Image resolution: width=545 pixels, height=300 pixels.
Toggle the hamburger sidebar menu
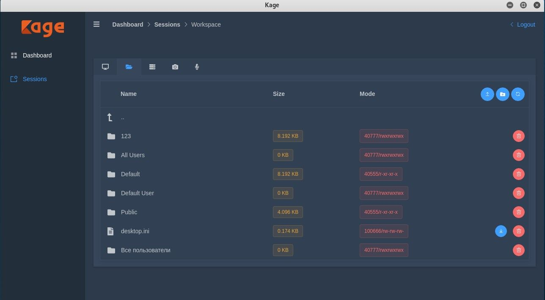96,25
